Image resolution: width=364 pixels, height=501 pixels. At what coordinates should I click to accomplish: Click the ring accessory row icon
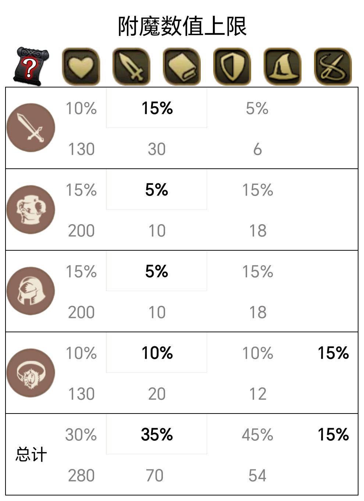[x=31, y=373]
